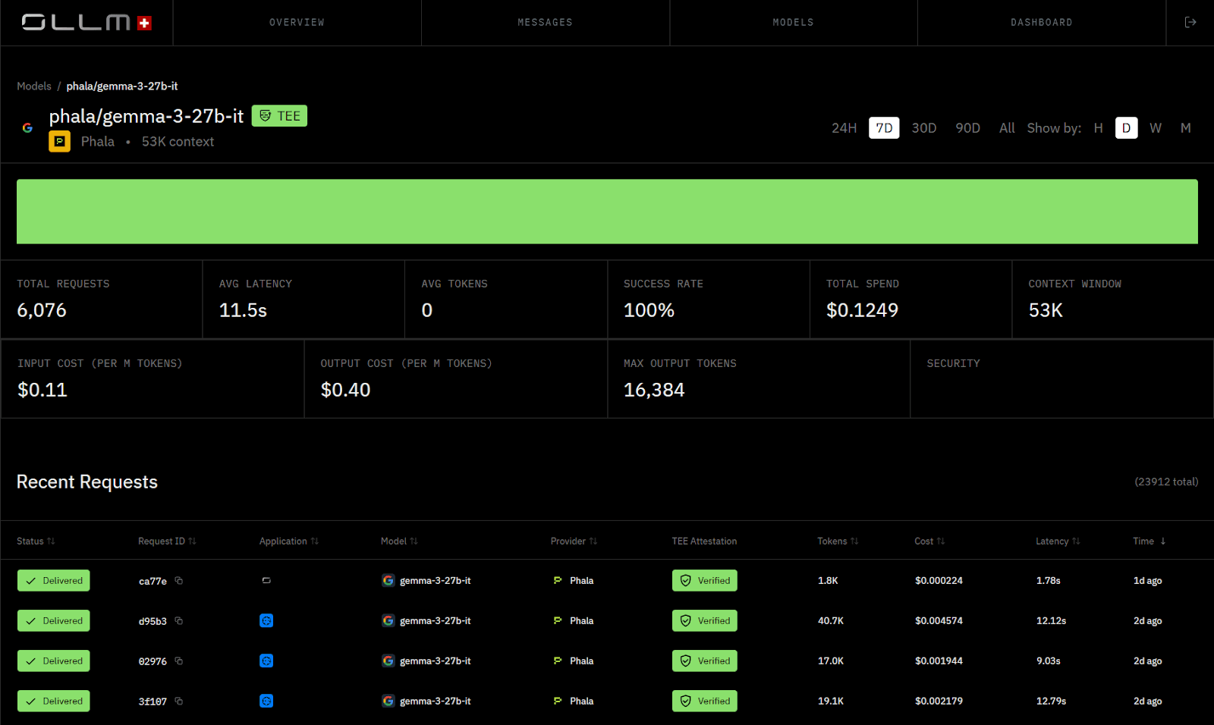Copy request ID 02976

pyautogui.click(x=179, y=661)
